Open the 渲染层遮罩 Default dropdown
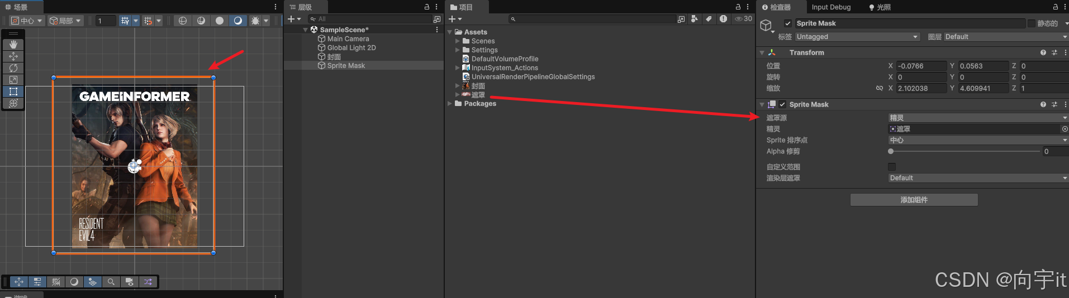The height and width of the screenshot is (298, 1069). (978, 178)
